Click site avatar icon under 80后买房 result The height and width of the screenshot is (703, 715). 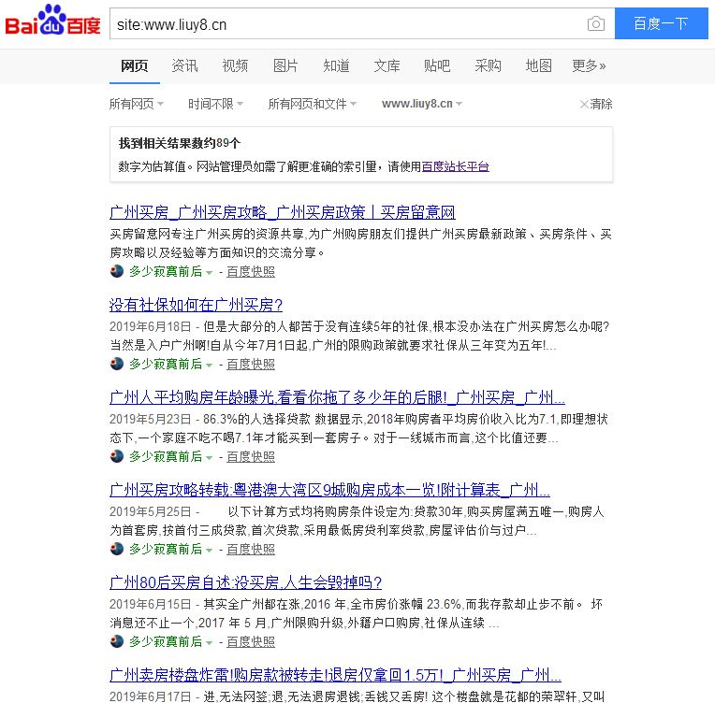coord(117,641)
